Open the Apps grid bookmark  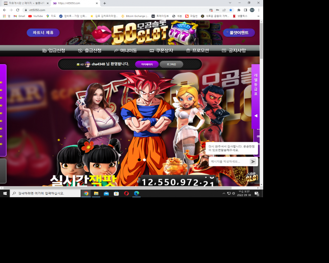[6, 16]
